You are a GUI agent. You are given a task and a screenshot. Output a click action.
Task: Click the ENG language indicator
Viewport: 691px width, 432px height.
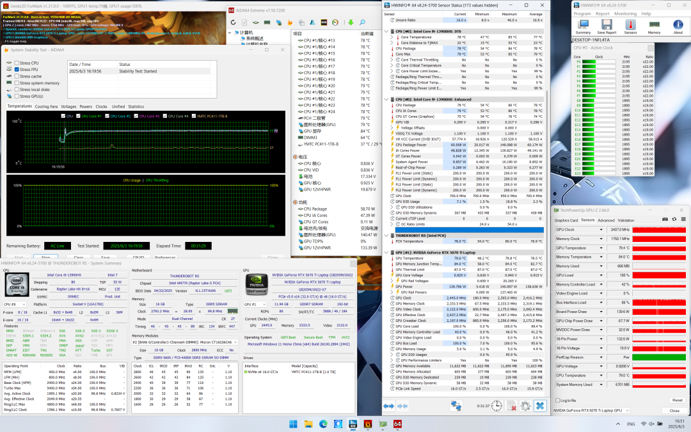(x=631, y=424)
